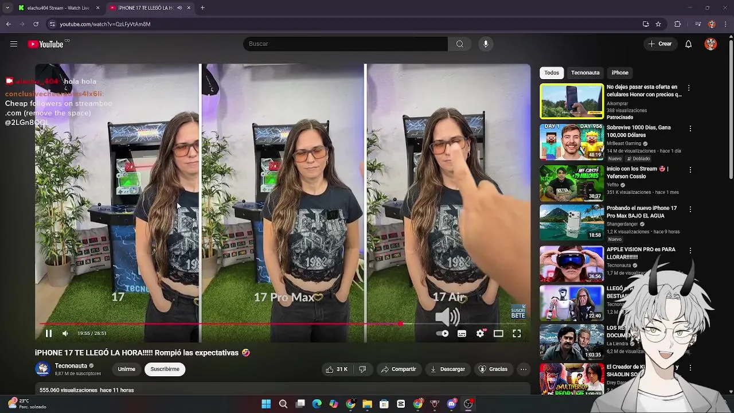
Task: Open the Chrome profile avatar
Action: click(712, 24)
